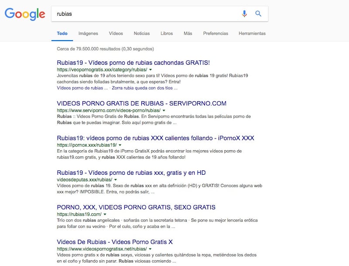This screenshot has width=349, height=266.
Task: Open the first result title containing 'cachondas GRATIS!'
Action: click(x=133, y=62)
